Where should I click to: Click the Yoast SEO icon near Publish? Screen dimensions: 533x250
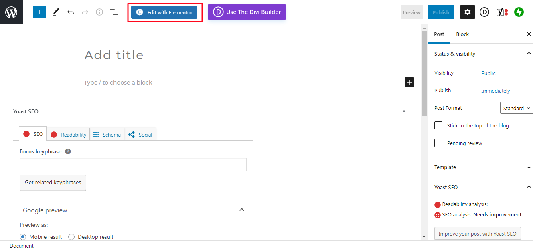pyautogui.click(x=501, y=12)
